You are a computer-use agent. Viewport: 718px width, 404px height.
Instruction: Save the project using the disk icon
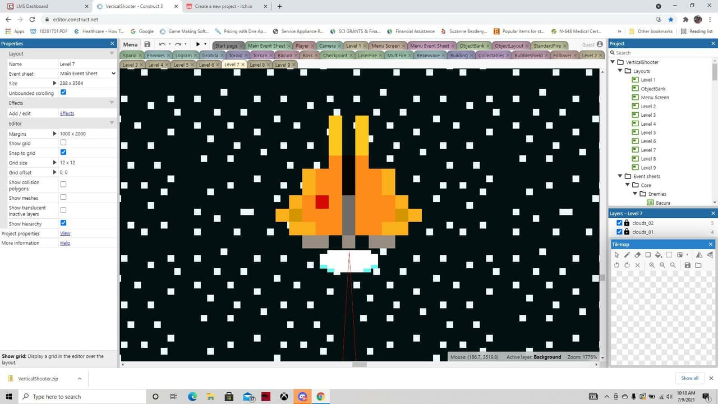pos(147,44)
